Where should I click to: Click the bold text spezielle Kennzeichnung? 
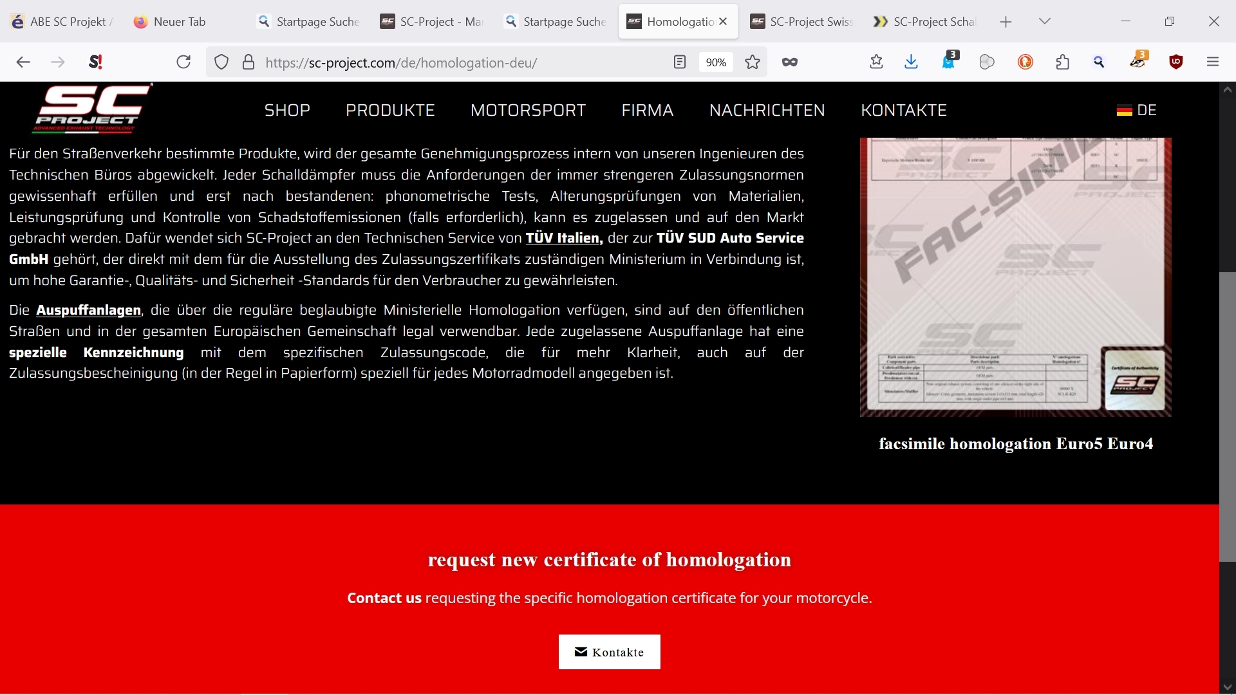tap(96, 353)
